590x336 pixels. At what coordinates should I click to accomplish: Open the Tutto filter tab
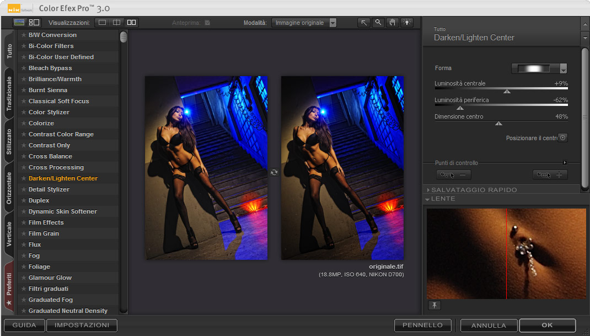9,51
